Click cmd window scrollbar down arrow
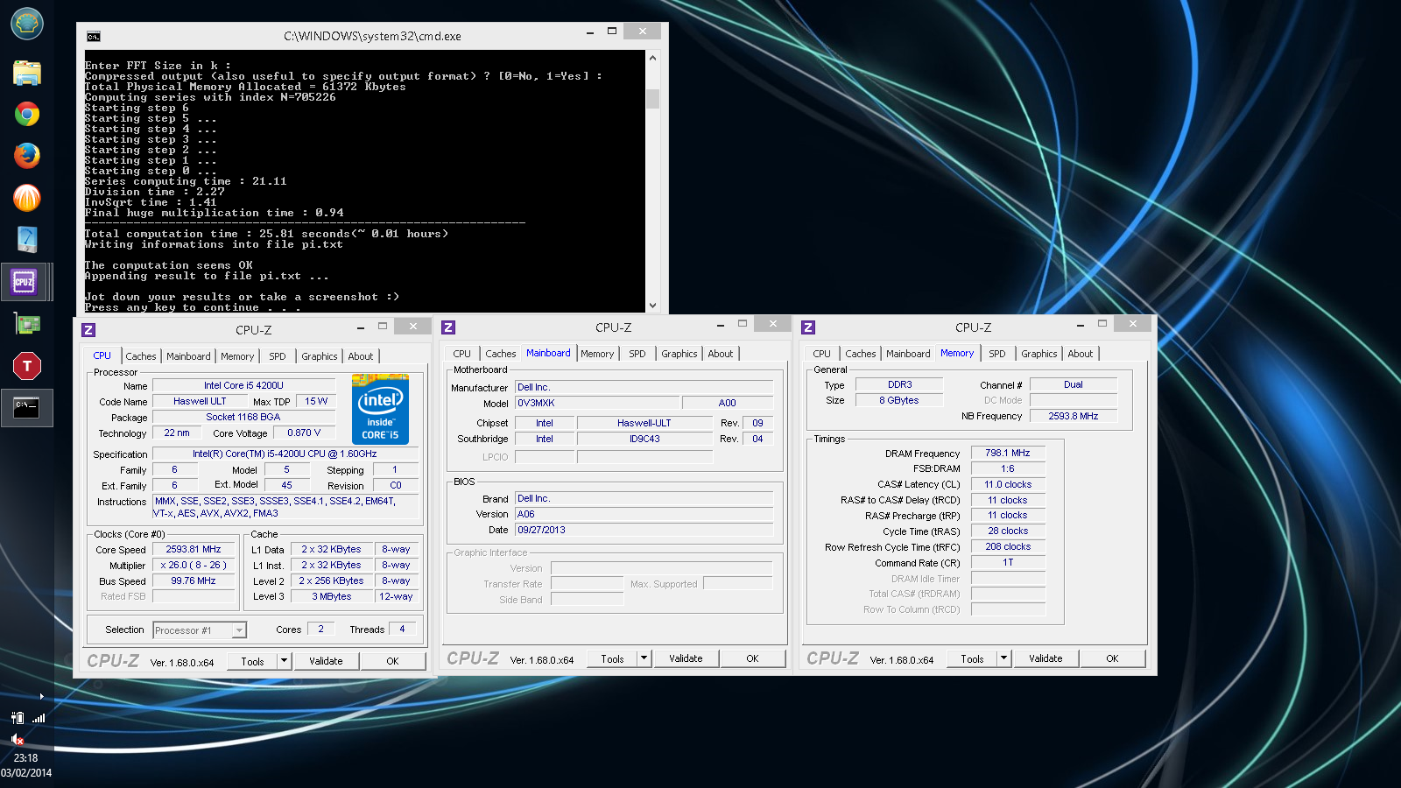 [652, 306]
